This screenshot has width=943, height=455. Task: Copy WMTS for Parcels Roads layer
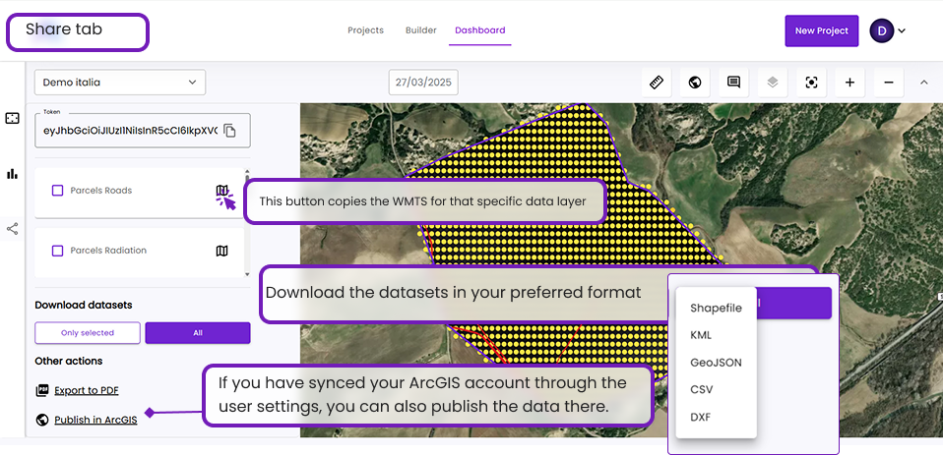(x=221, y=191)
